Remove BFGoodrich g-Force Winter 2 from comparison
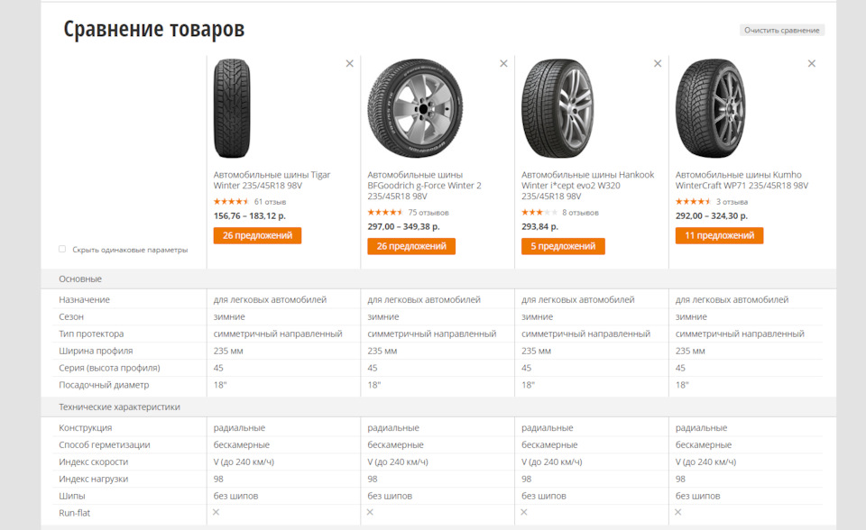866x530 pixels. tap(503, 63)
